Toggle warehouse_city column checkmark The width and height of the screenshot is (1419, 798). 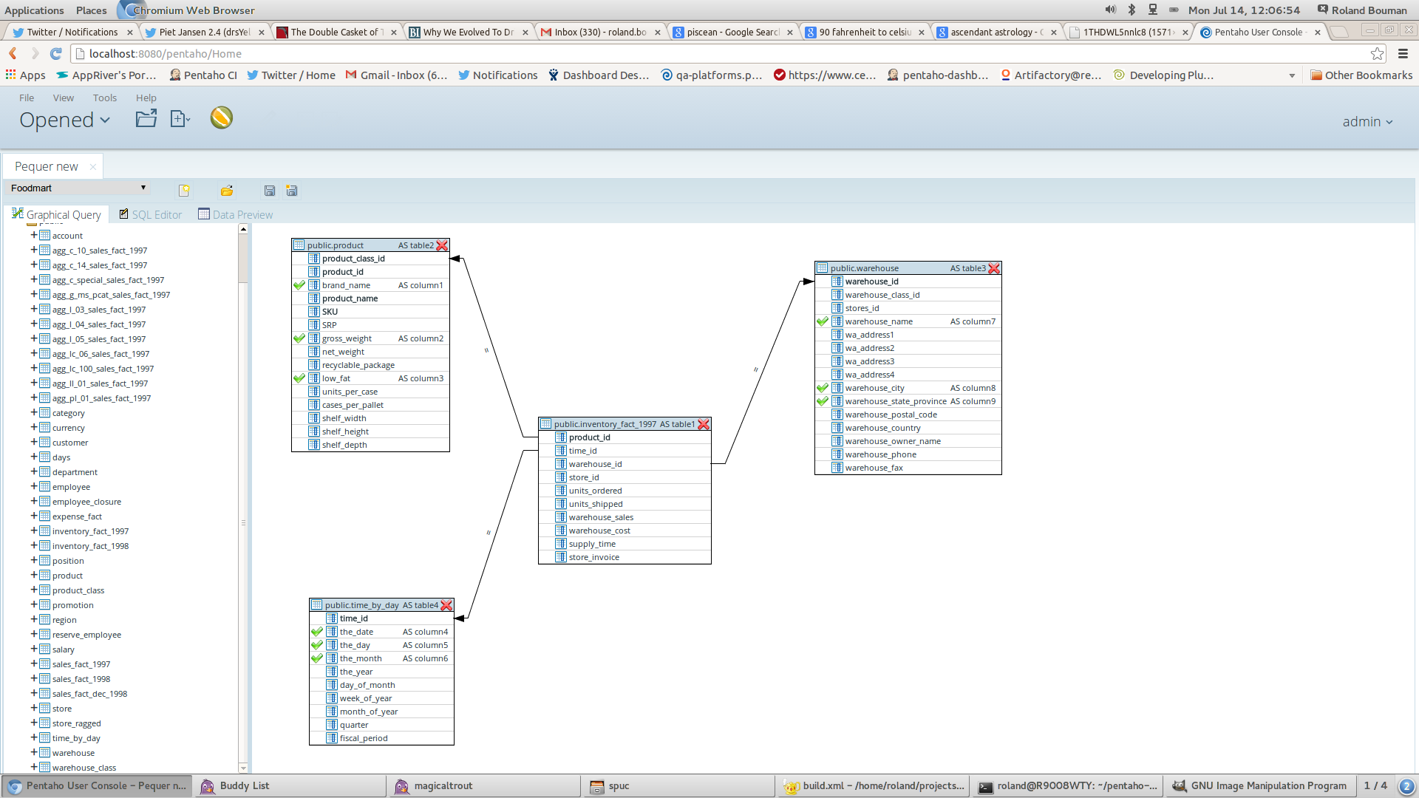[823, 388]
